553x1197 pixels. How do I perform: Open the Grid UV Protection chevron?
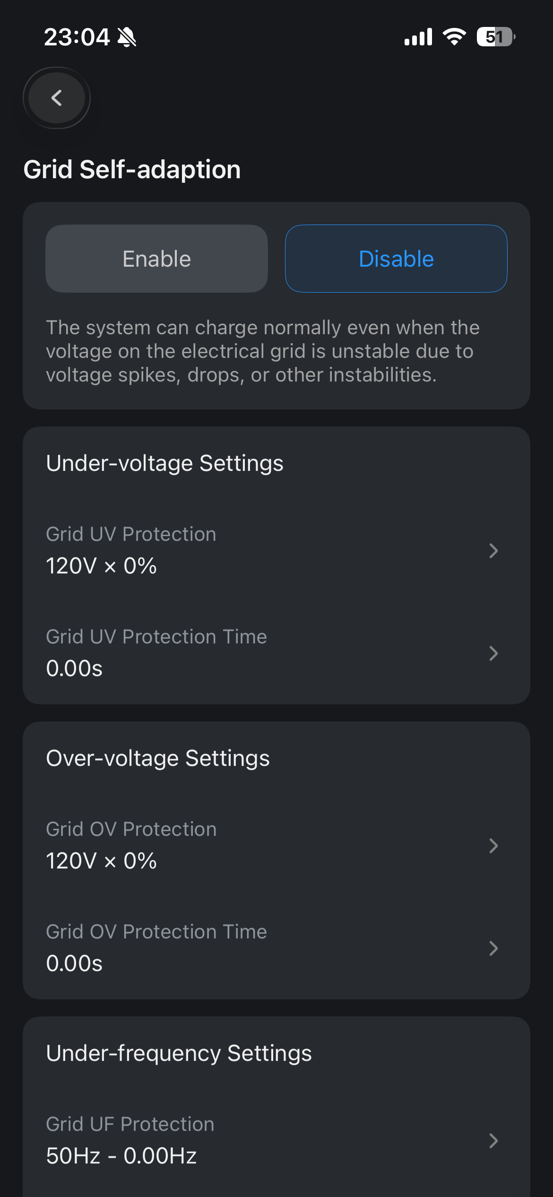[x=493, y=551]
